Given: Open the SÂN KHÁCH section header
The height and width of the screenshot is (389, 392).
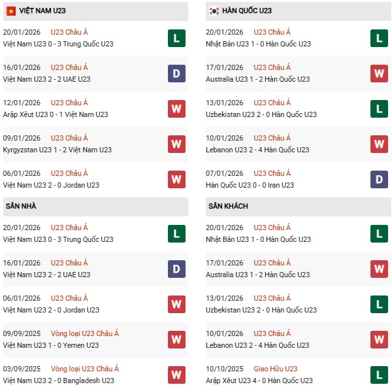Looking at the screenshot, I should click(229, 206).
